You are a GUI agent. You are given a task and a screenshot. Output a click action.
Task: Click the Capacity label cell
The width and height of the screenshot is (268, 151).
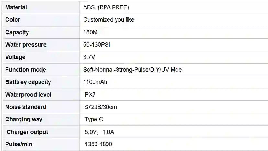pyautogui.click(x=41, y=32)
